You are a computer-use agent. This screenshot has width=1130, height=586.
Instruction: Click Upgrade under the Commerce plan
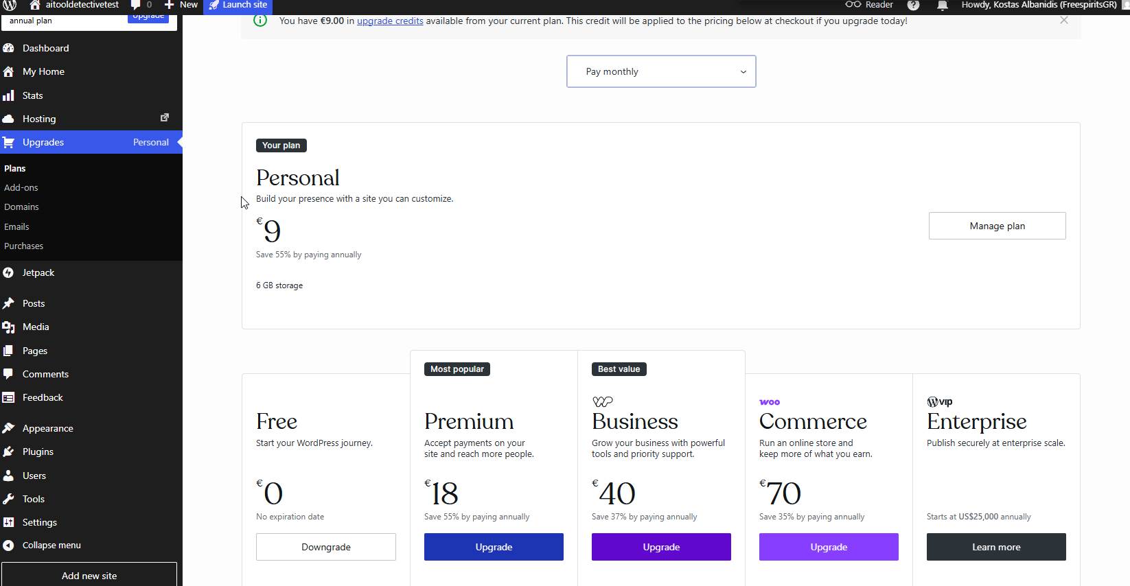click(x=829, y=547)
